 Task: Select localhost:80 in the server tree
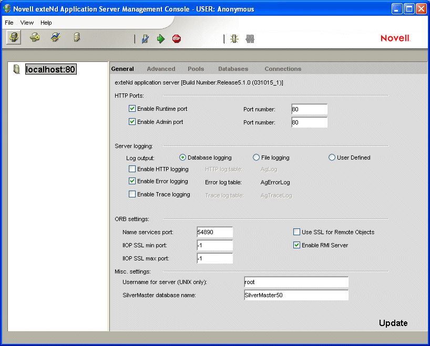click(x=50, y=69)
